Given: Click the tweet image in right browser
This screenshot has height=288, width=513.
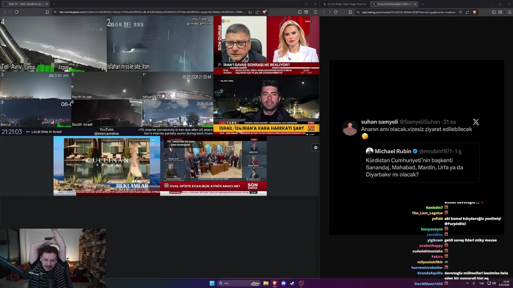Looking at the screenshot, I should point(417,148).
